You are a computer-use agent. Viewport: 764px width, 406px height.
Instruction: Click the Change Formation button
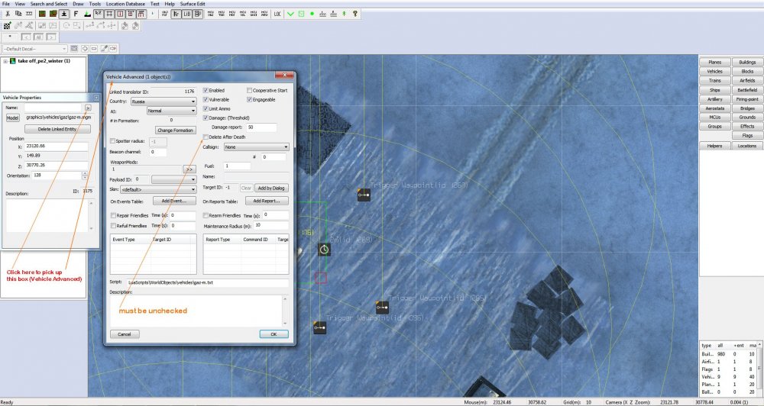point(175,130)
